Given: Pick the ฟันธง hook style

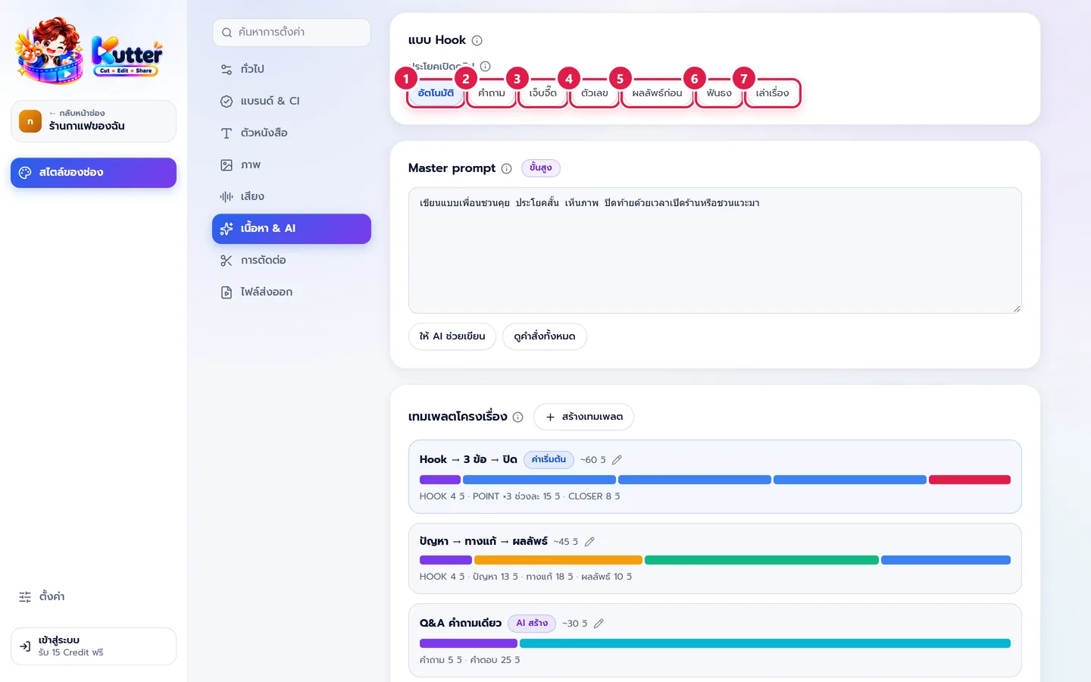Looking at the screenshot, I should (x=719, y=93).
